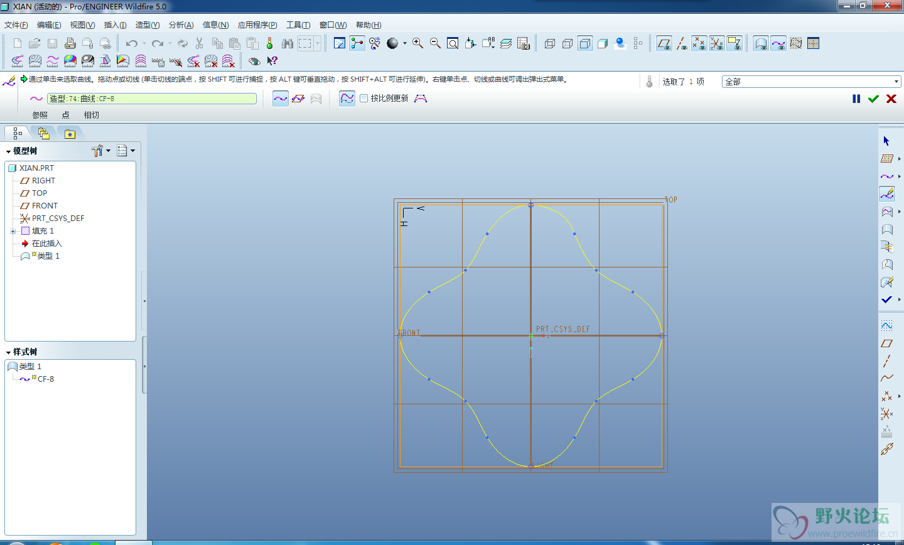Open the 帮助(H) menu
This screenshot has width=904, height=545.
369,25
